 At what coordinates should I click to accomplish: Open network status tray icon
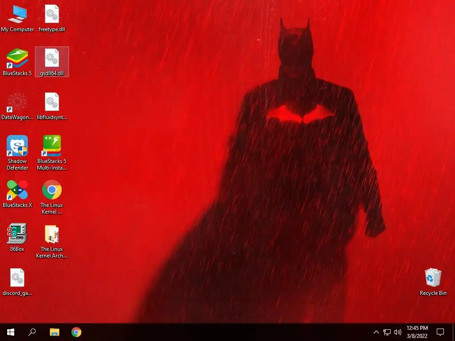click(x=387, y=332)
